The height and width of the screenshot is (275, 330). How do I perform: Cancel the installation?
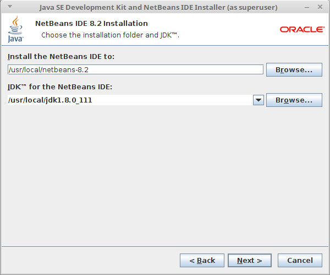[300, 261]
